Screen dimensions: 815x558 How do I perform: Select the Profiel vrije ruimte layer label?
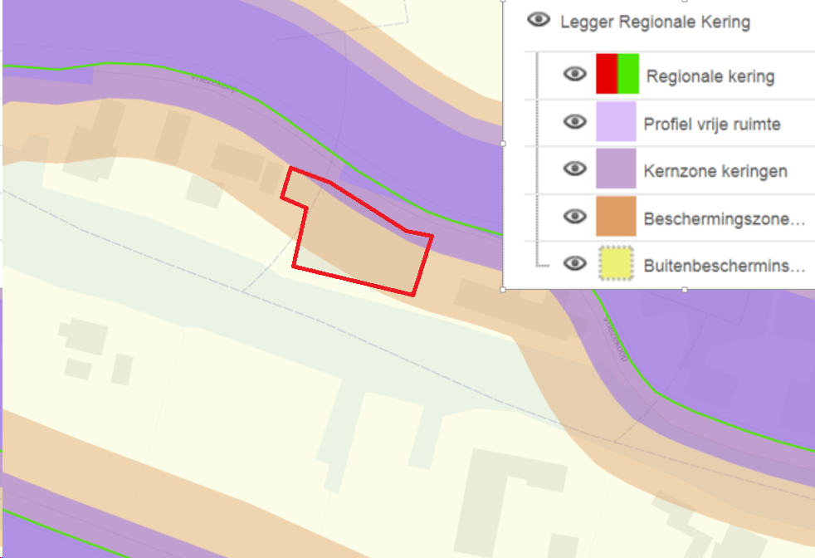point(711,125)
